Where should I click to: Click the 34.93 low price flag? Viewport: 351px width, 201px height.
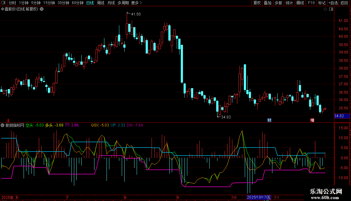226,117
